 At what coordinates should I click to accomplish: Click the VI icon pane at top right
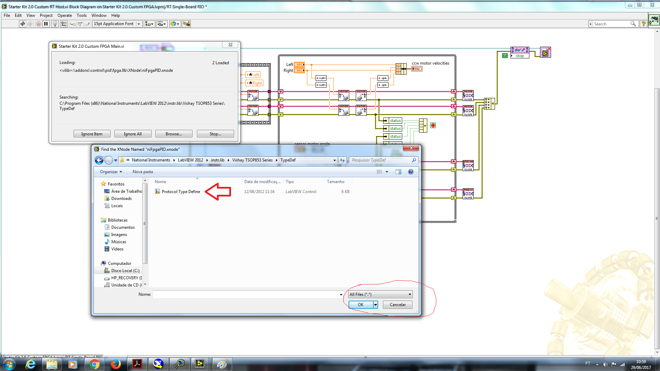[x=654, y=20]
